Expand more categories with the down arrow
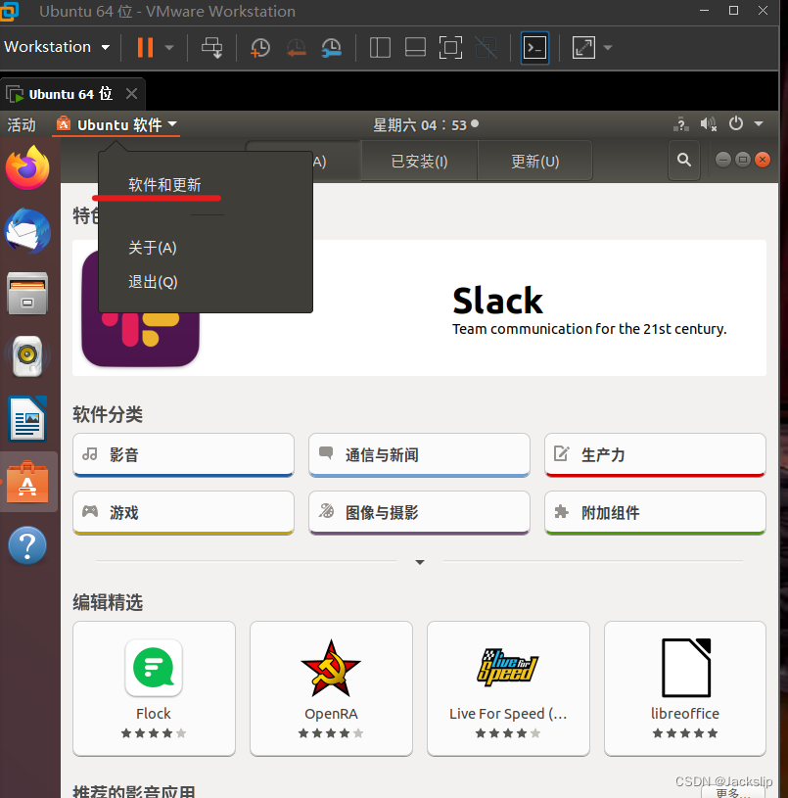788x798 pixels. (420, 562)
